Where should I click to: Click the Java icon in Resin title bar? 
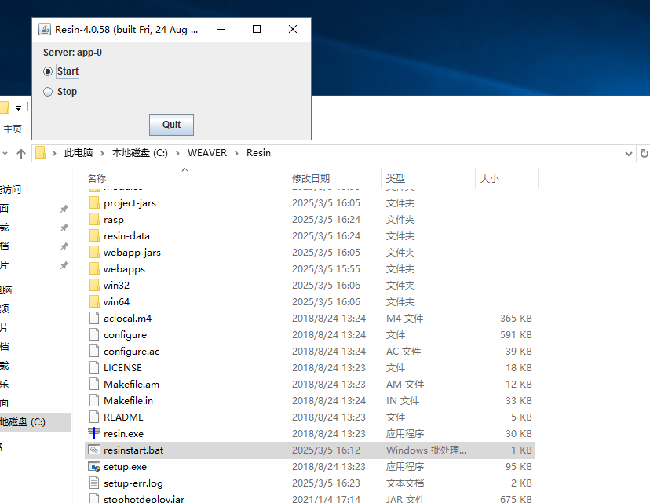tap(45, 29)
